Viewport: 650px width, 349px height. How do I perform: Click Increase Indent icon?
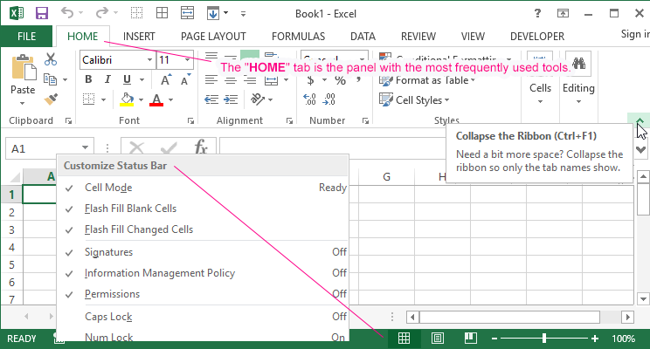(x=231, y=99)
